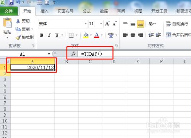Select row 10 header

pos(5,121)
